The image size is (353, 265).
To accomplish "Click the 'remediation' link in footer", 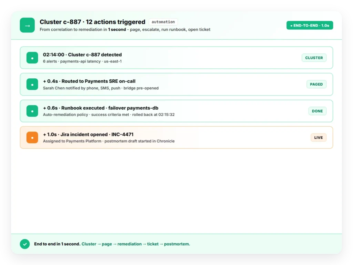I will [130, 244].
